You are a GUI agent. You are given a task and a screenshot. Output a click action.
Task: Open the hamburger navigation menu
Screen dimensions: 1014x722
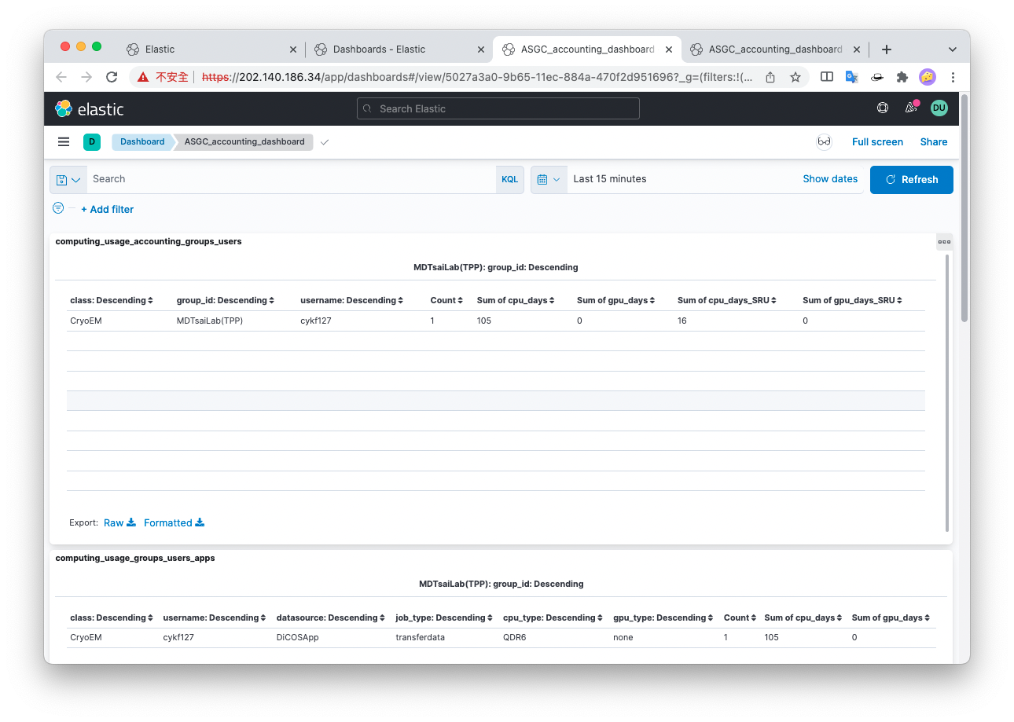(64, 142)
